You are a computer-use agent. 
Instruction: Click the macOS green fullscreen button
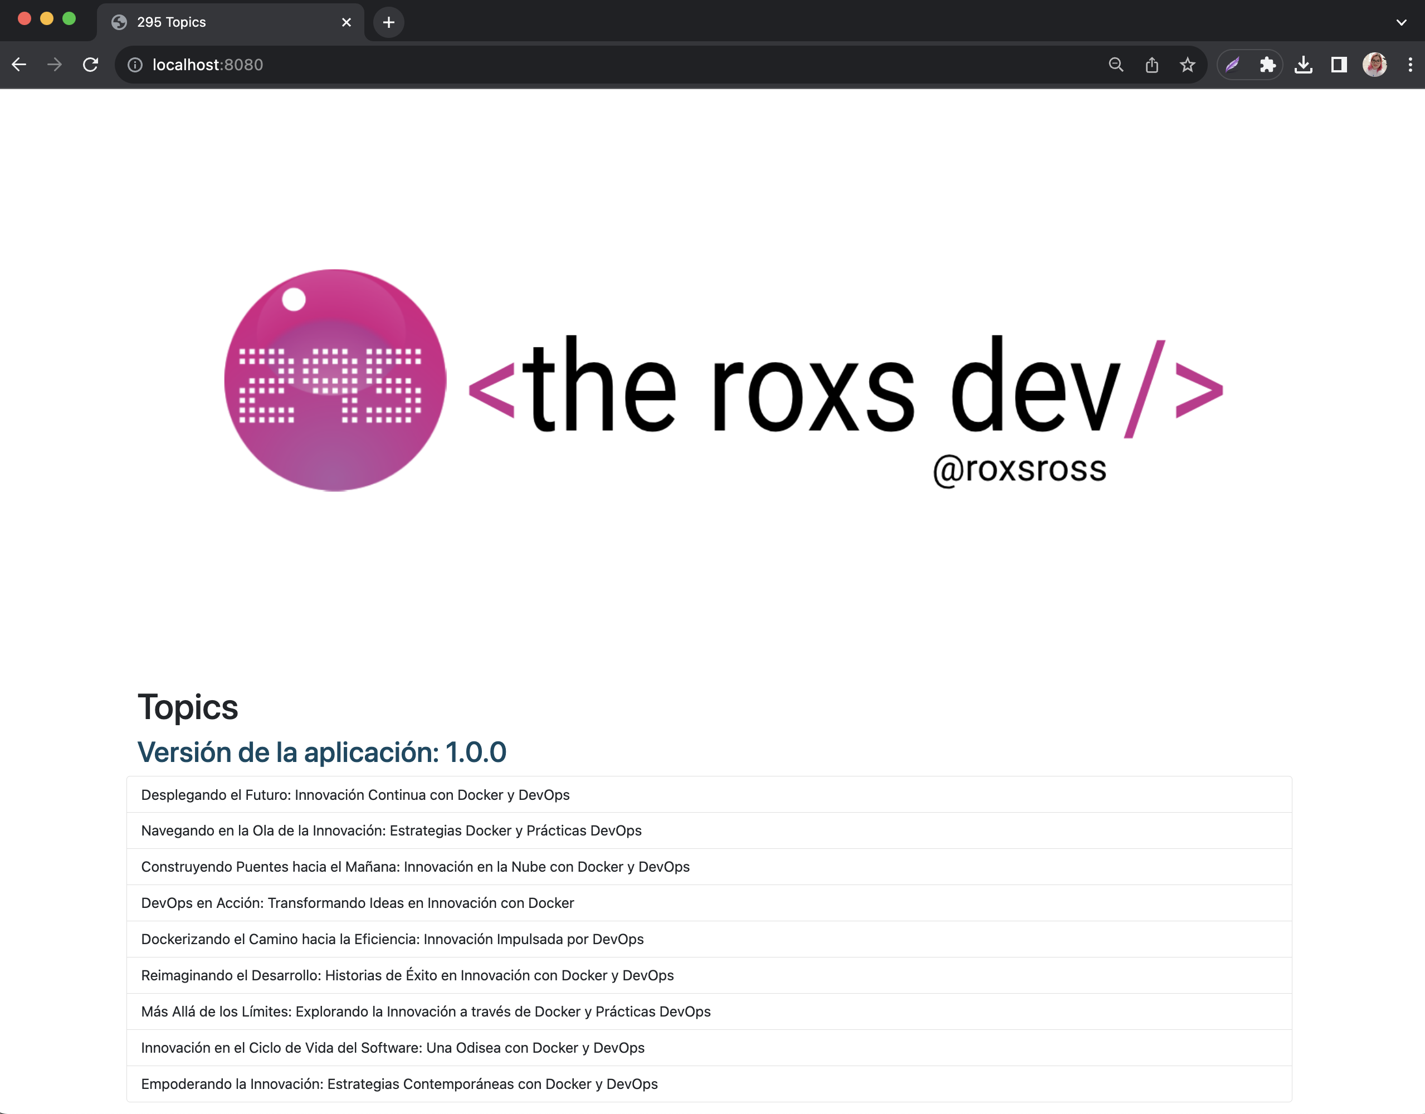(69, 18)
